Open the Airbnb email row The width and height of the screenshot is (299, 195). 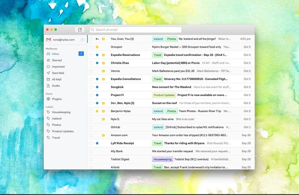point(171,167)
